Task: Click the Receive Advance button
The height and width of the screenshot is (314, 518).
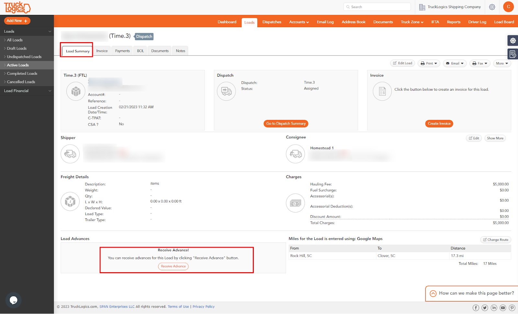Action: tap(173, 266)
